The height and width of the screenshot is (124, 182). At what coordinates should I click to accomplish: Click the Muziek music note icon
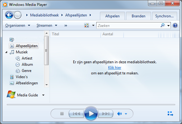[x=12, y=52]
